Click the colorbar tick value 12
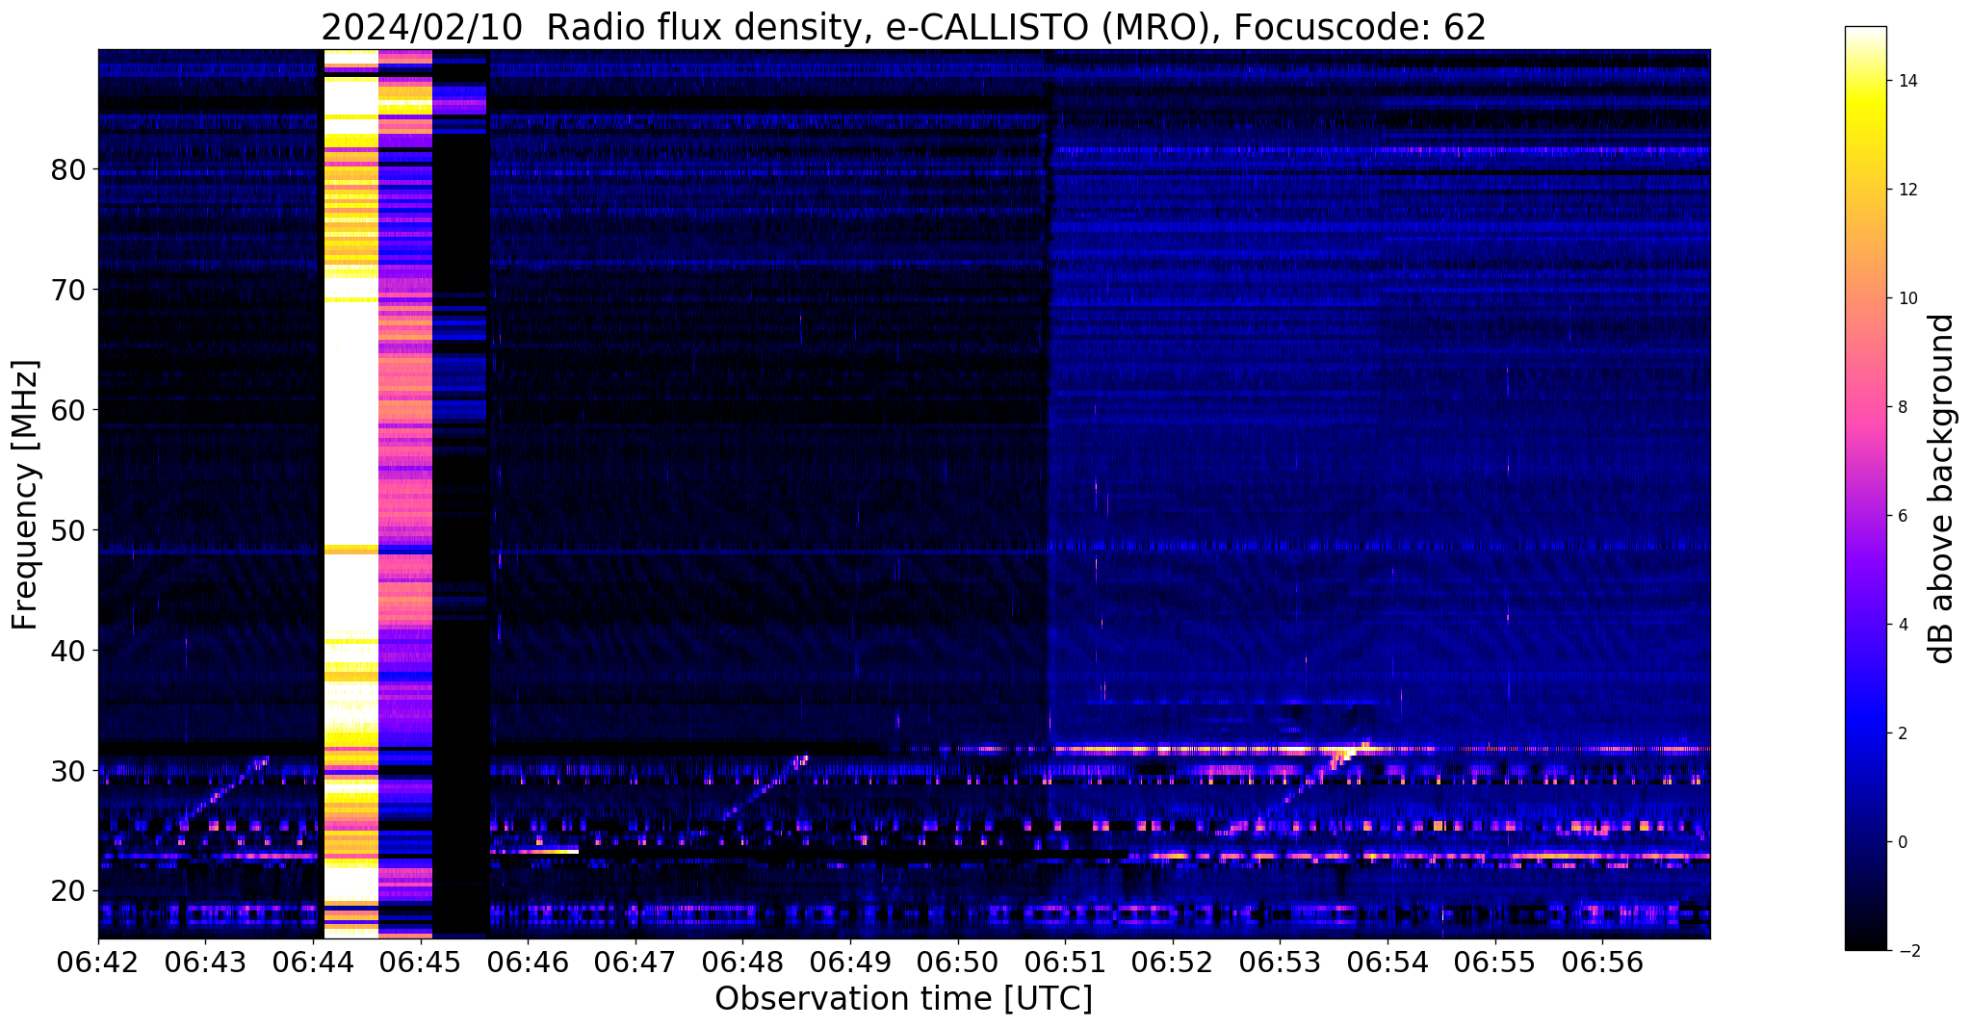Screen dimensions: 1971x1027 (x=1906, y=190)
